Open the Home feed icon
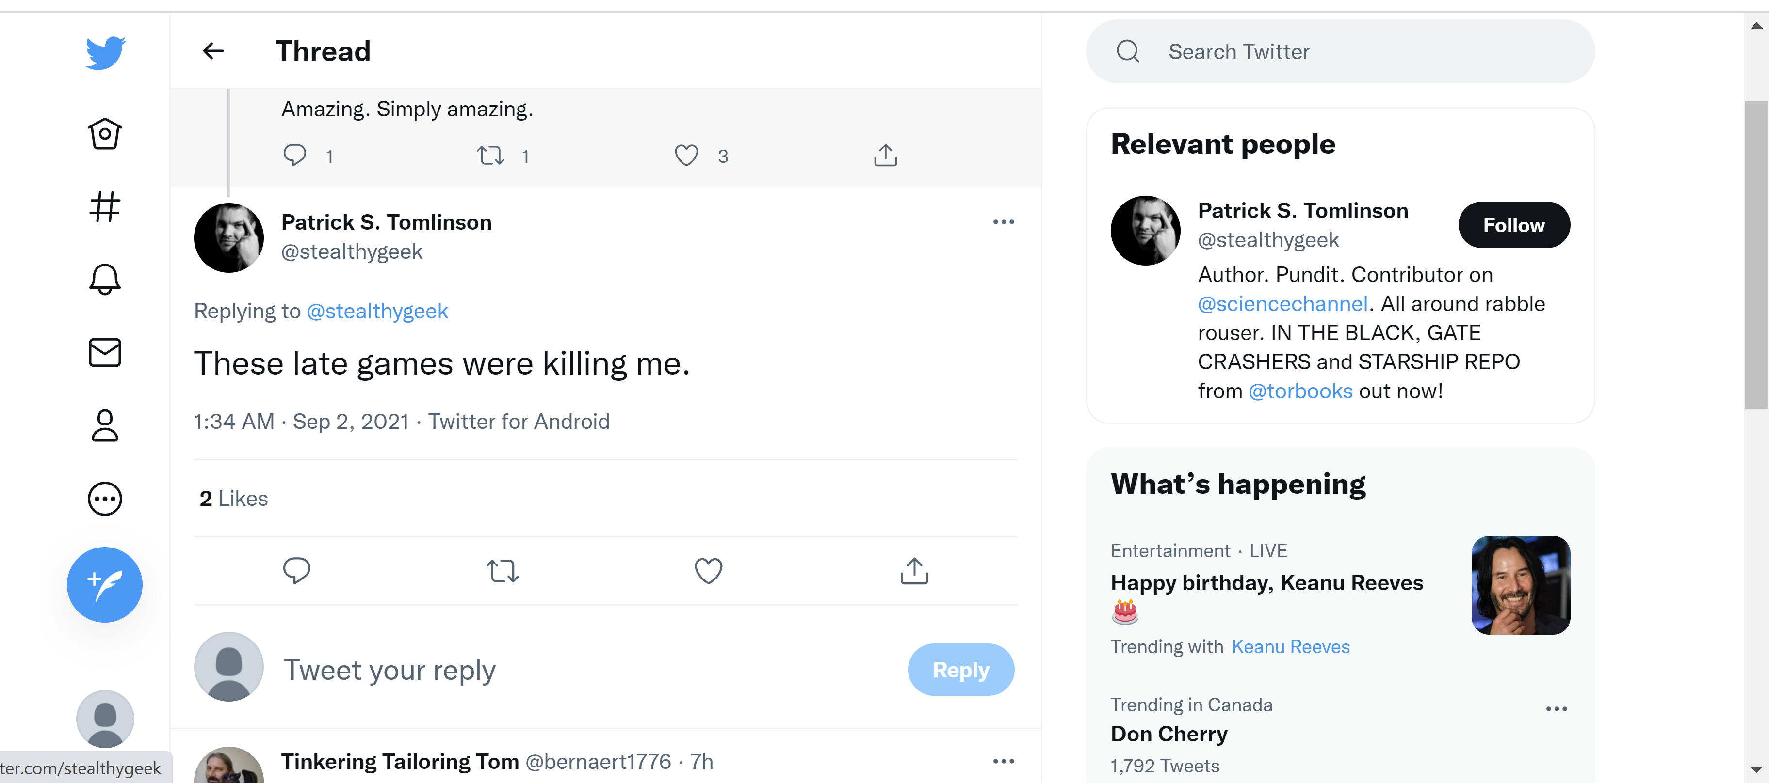 tap(105, 134)
